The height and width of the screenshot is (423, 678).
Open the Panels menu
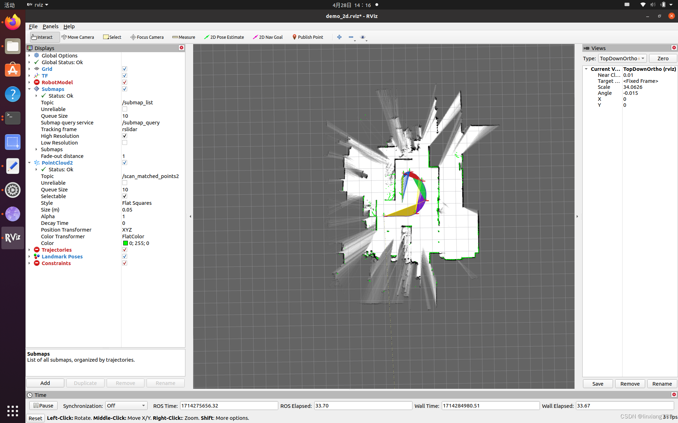coord(50,26)
